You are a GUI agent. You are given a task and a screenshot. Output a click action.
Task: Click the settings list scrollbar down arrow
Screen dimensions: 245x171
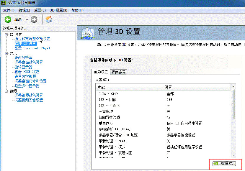[x=233, y=155]
